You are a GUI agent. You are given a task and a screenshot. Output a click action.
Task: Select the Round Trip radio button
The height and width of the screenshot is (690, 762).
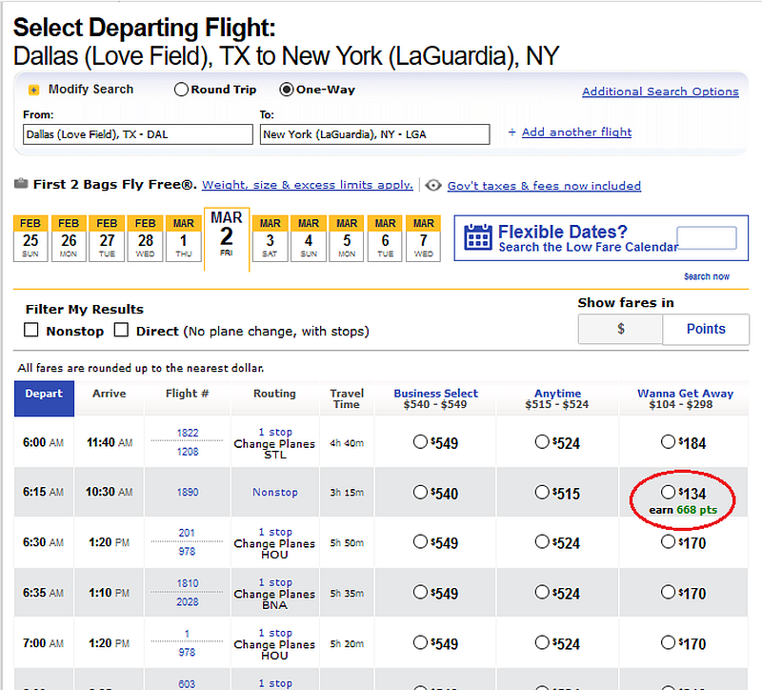click(181, 90)
